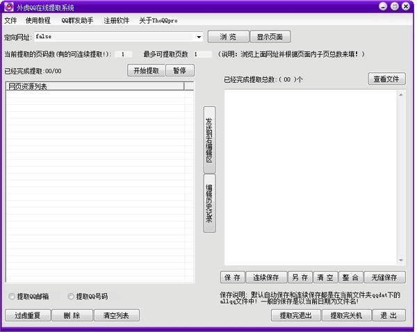Click the 发送到右编辑区 vertical button
Image resolution: width=417 pixels, height=332 pixels.
pyautogui.click(x=209, y=140)
